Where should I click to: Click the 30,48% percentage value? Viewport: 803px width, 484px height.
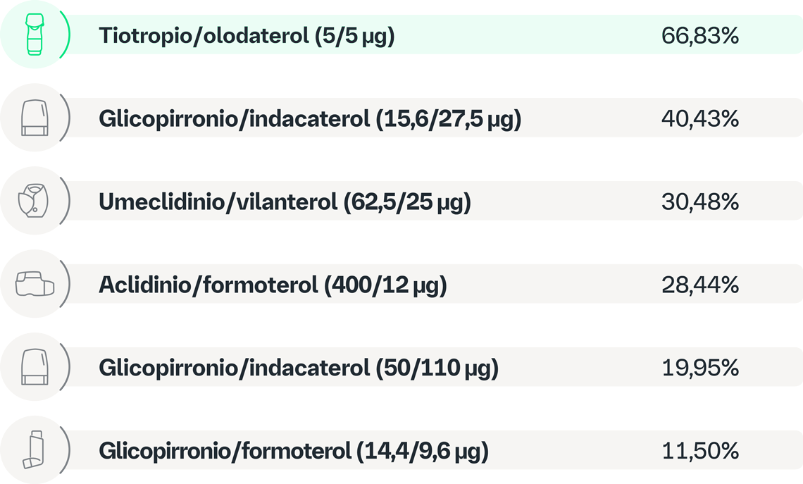(699, 202)
